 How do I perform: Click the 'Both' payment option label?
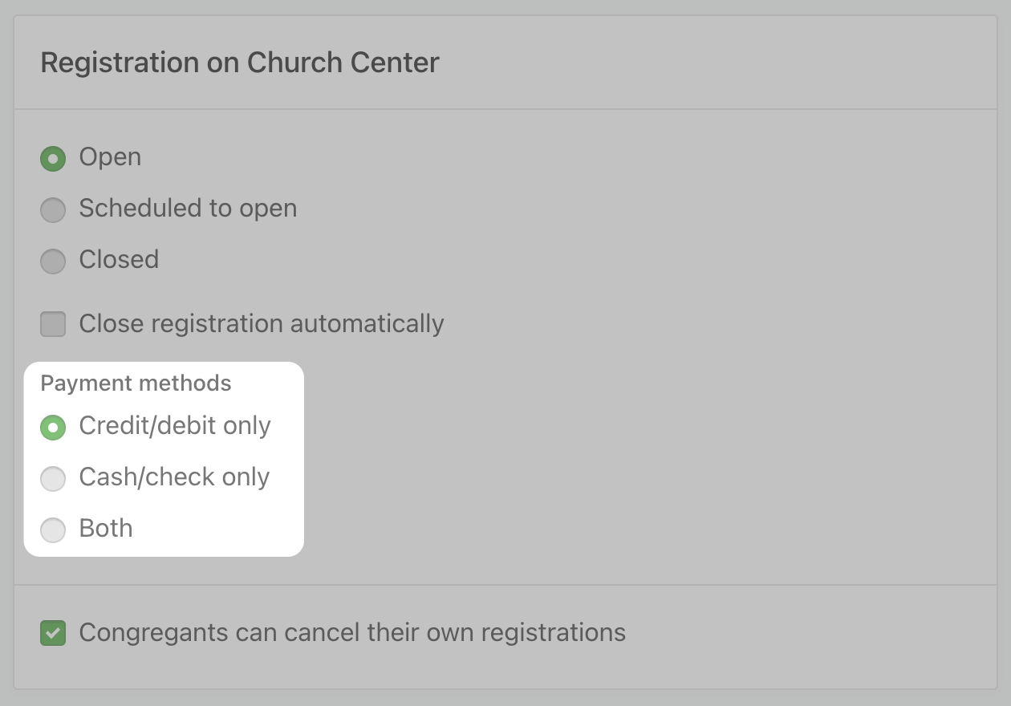coord(106,529)
